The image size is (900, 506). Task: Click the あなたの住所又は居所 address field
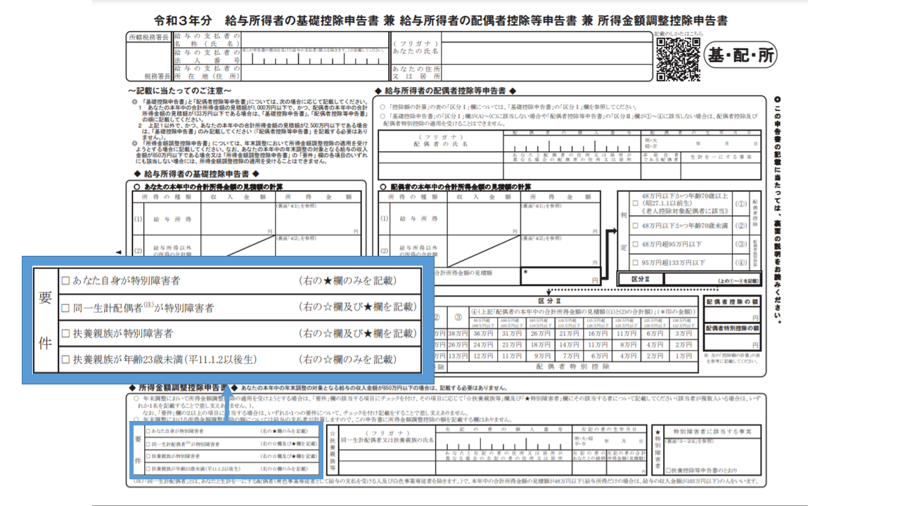[x=546, y=72]
